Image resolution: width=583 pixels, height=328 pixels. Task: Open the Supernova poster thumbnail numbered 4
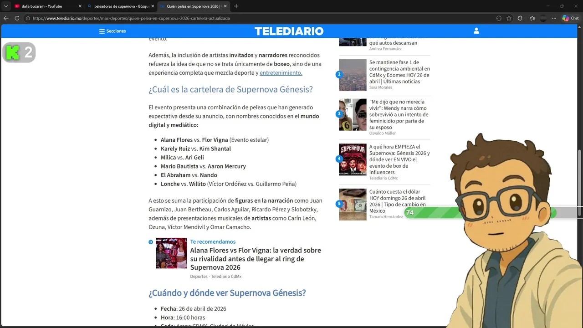pos(353,159)
